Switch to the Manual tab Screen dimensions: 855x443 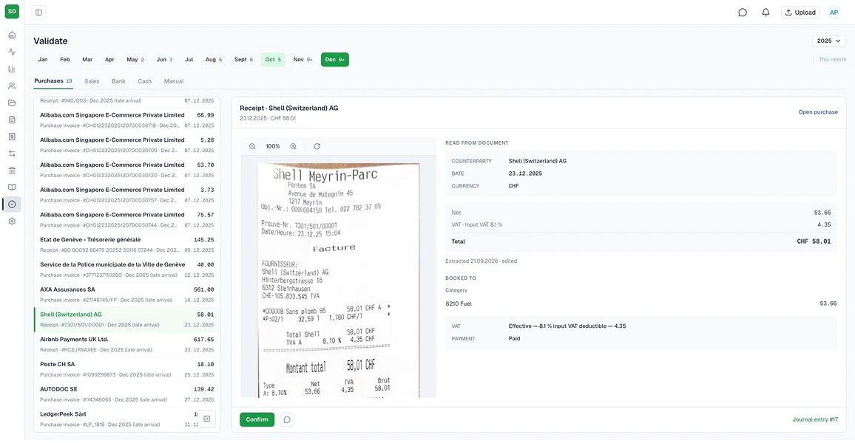coord(173,81)
